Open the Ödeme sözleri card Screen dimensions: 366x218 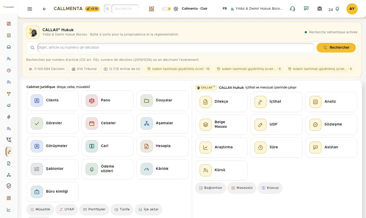click(108, 169)
